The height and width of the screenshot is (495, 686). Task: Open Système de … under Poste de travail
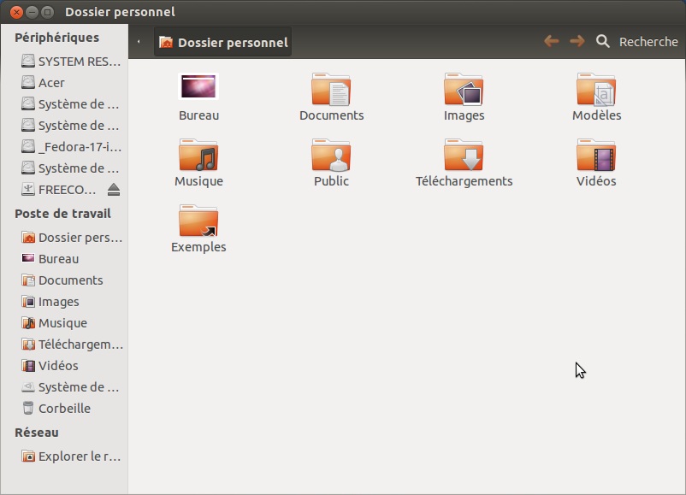(71, 387)
